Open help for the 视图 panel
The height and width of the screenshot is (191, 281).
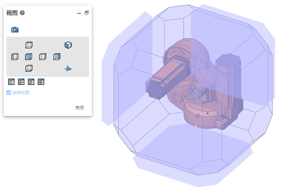22,13
